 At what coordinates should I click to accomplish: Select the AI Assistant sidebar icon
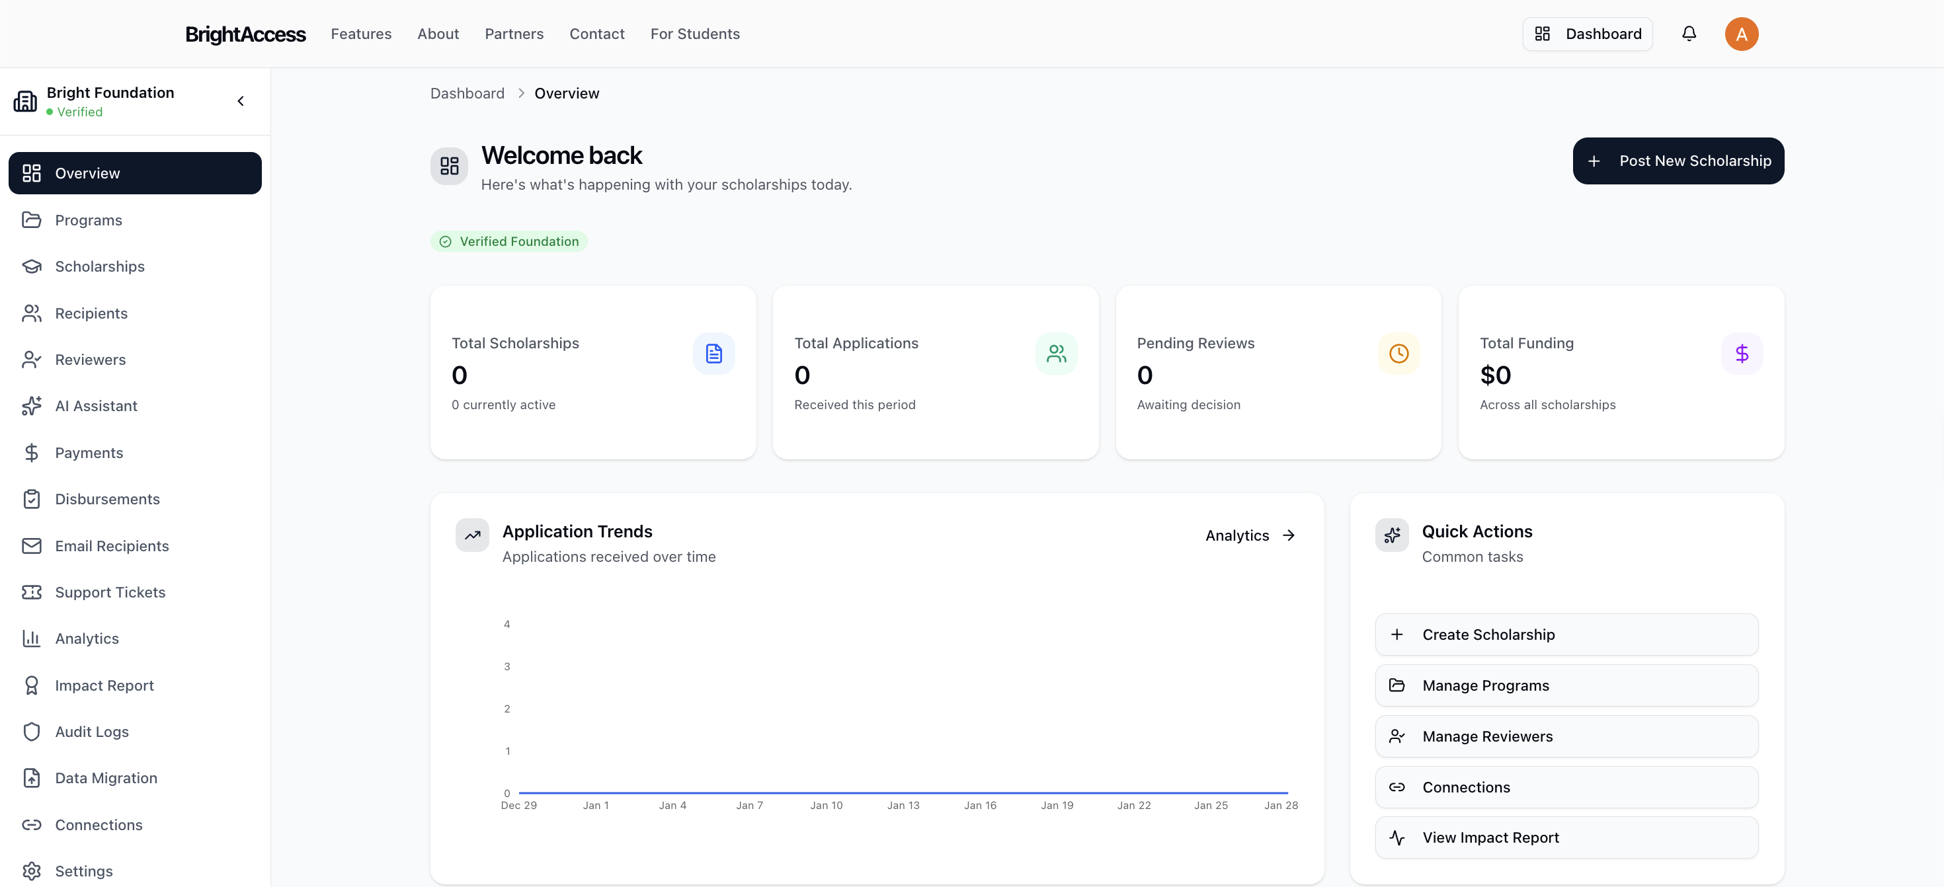coord(31,406)
